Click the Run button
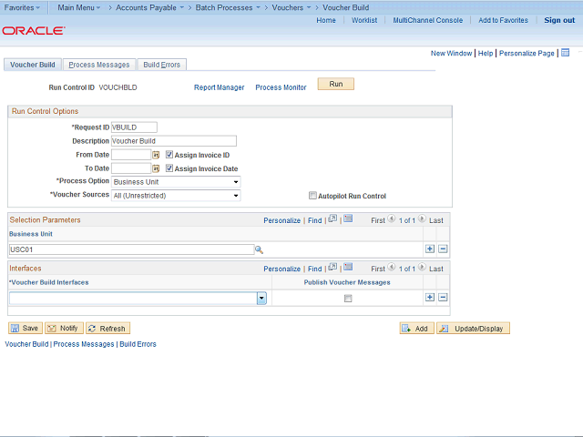This screenshot has width=583, height=437. (x=336, y=84)
